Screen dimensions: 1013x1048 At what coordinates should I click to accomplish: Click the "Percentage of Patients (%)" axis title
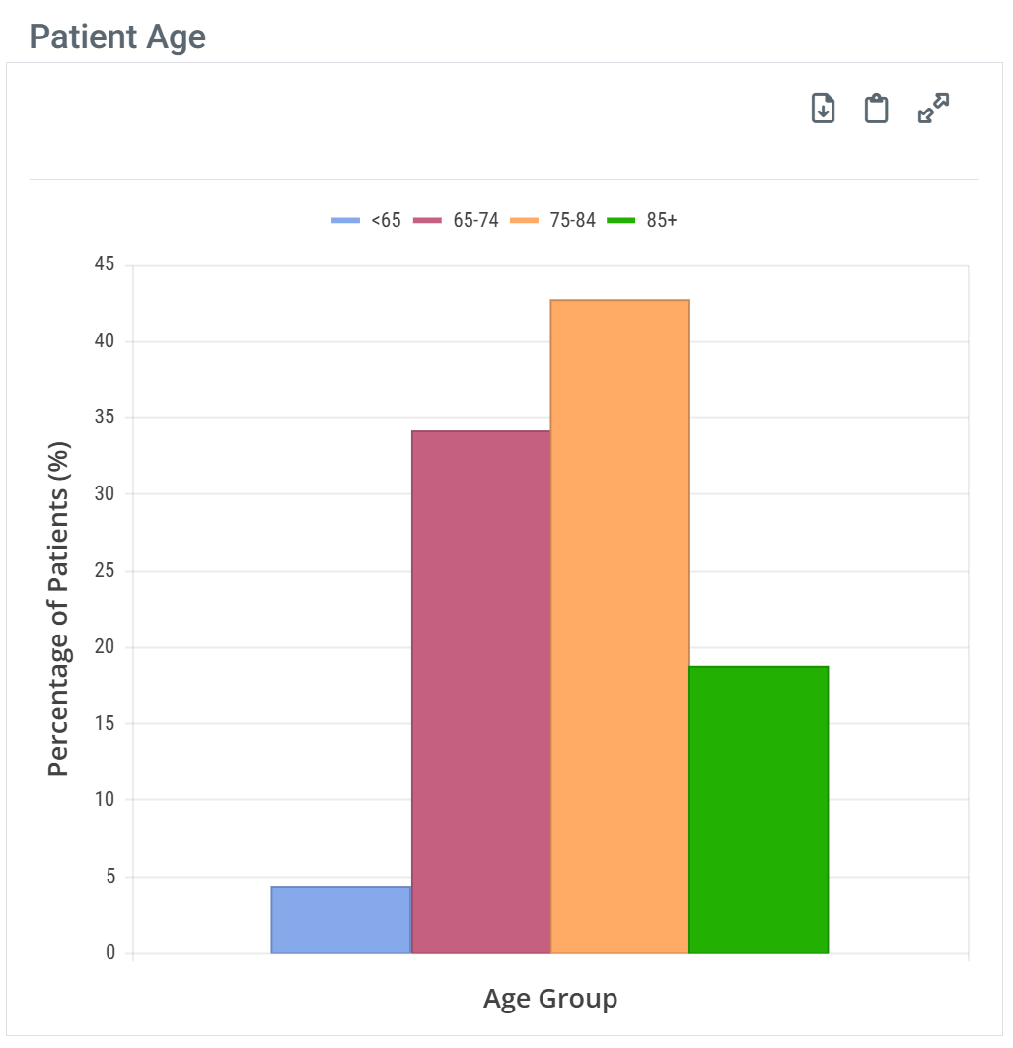click(59, 609)
